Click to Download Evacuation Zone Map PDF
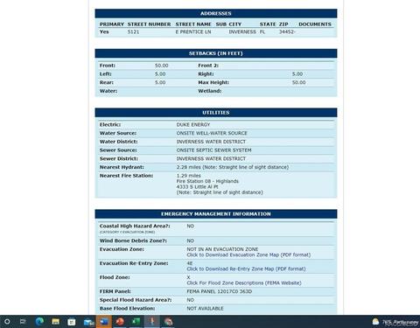The height and width of the screenshot is (328, 420). (x=248, y=255)
